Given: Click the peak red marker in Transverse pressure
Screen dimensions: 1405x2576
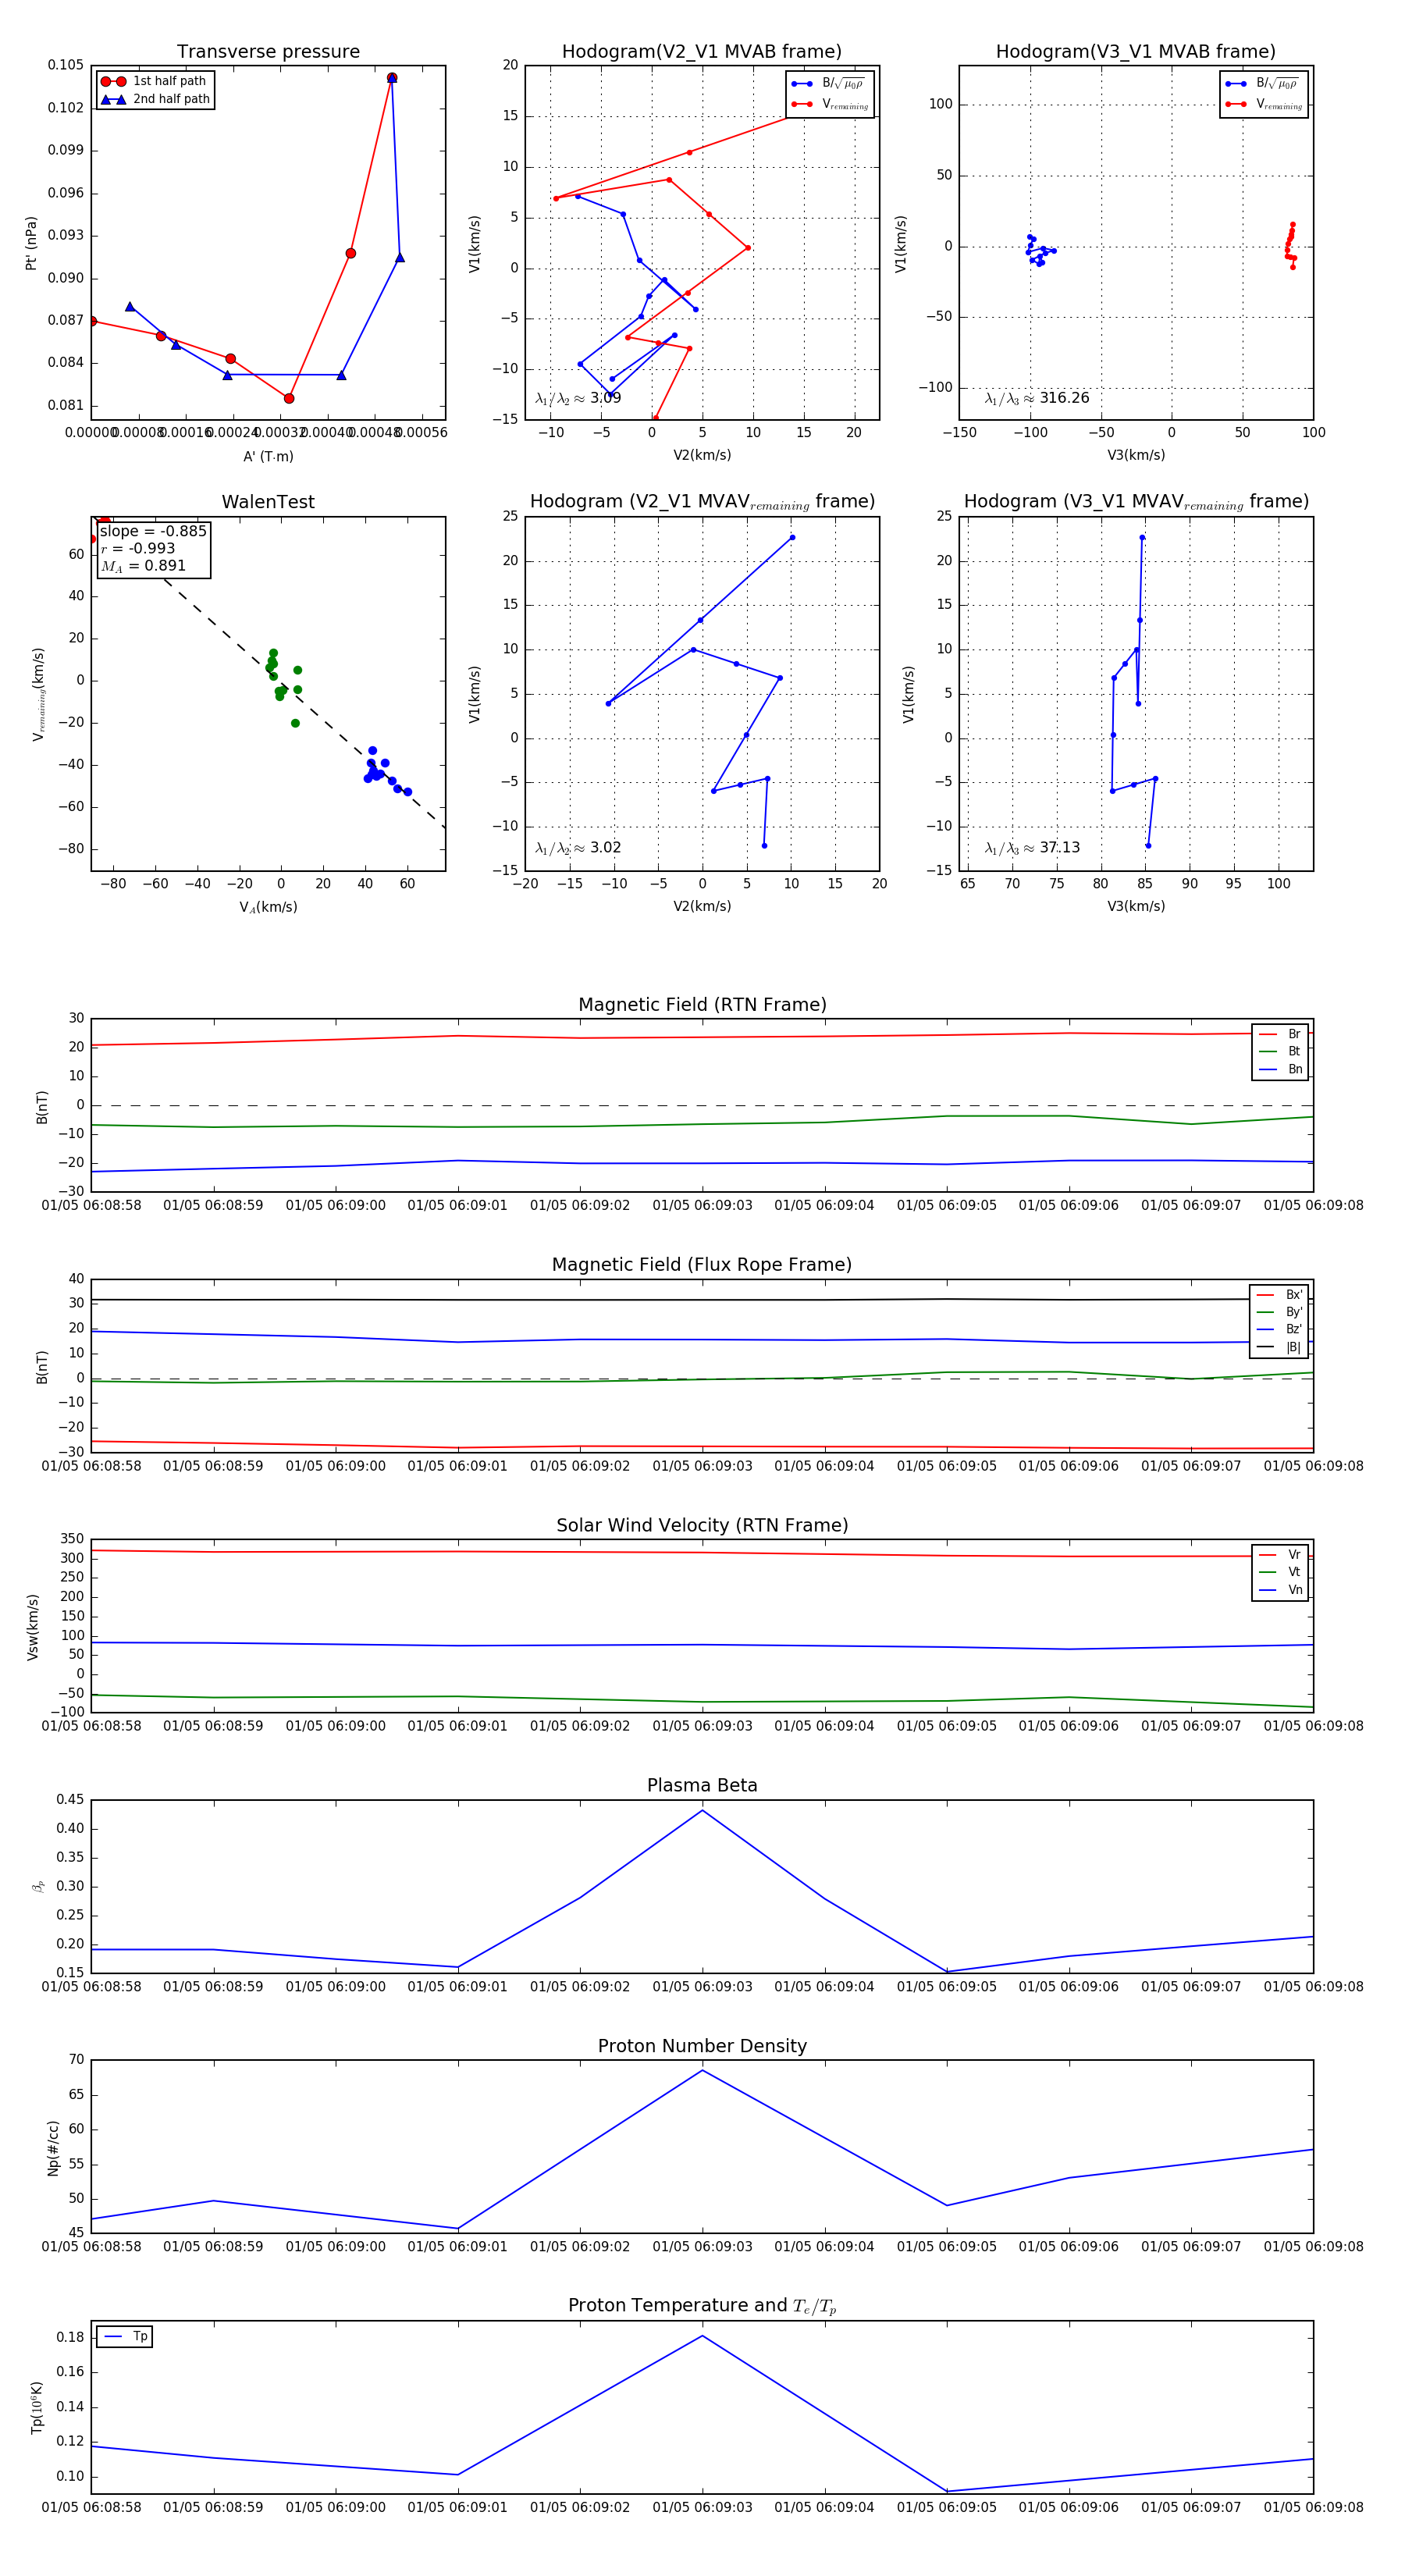Looking at the screenshot, I should (x=391, y=78).
